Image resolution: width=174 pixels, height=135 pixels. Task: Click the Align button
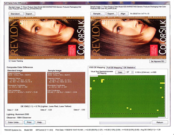(x=123, y=14)
